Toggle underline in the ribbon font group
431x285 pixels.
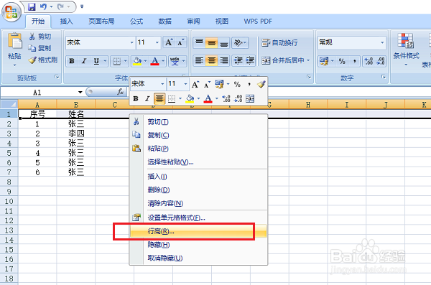pyautogui.click(x=96, y=61)
